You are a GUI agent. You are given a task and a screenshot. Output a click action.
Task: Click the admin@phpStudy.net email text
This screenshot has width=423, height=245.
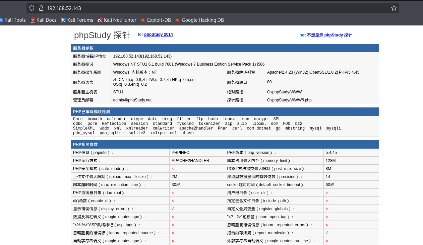coord(132,100)
